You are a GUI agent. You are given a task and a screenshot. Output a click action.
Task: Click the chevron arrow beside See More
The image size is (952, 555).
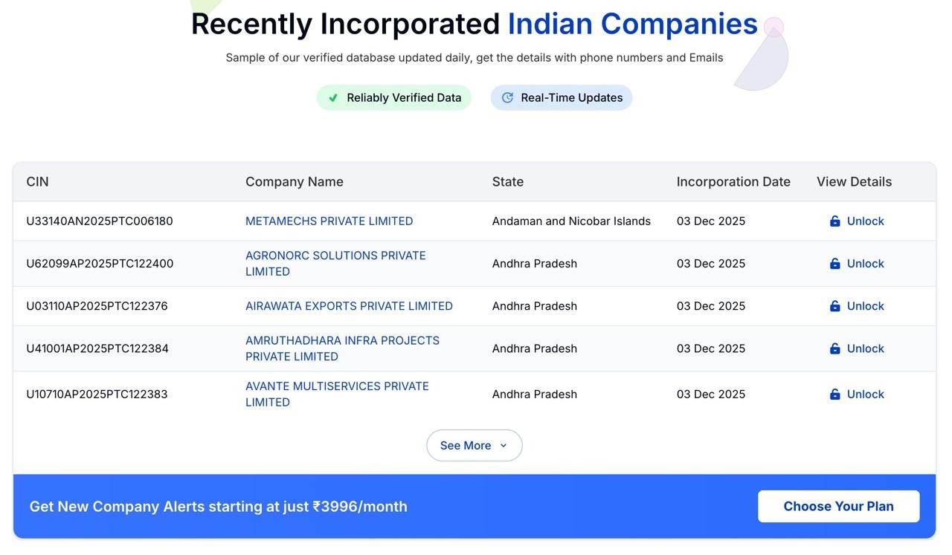click(504, 446)
